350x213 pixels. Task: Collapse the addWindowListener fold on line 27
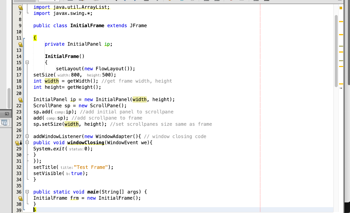click(x=27, y=136)
